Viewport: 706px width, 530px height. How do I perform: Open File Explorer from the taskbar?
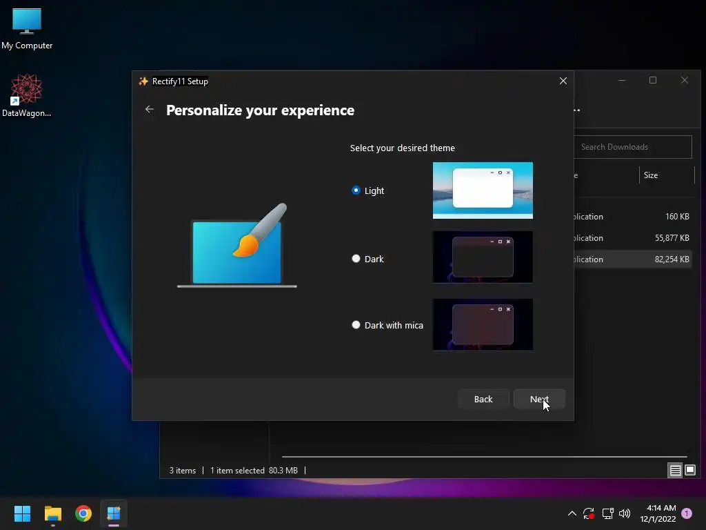click(x=52, y=513)
